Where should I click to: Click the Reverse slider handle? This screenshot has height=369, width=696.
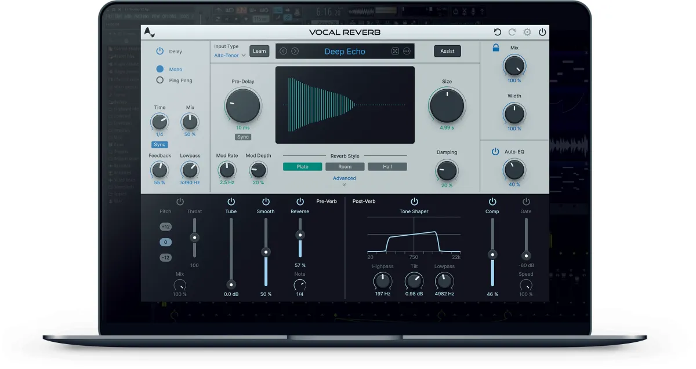pos(300,235)
